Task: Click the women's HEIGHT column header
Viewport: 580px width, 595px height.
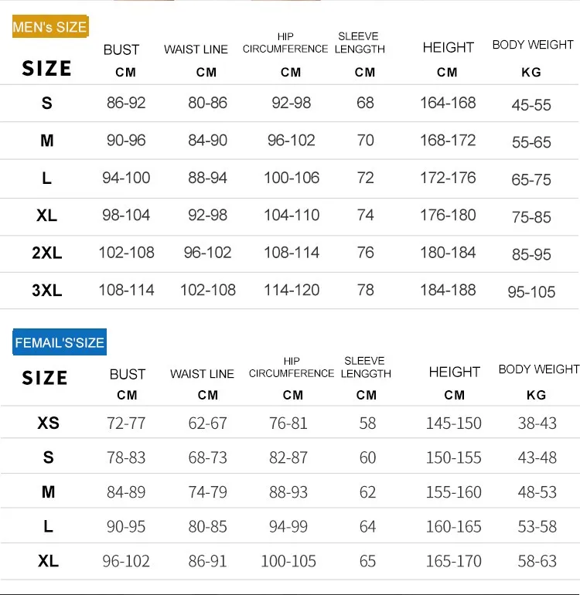Action: [455, 372]
